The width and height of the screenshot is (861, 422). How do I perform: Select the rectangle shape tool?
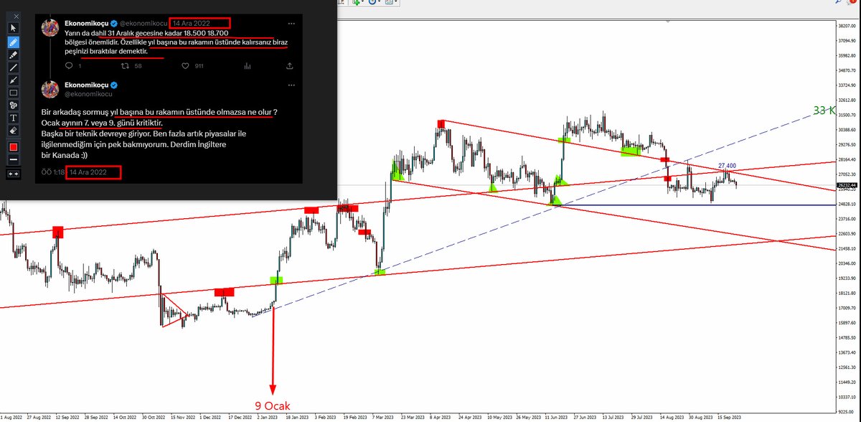pyautogui.click(x=12, y=93)
